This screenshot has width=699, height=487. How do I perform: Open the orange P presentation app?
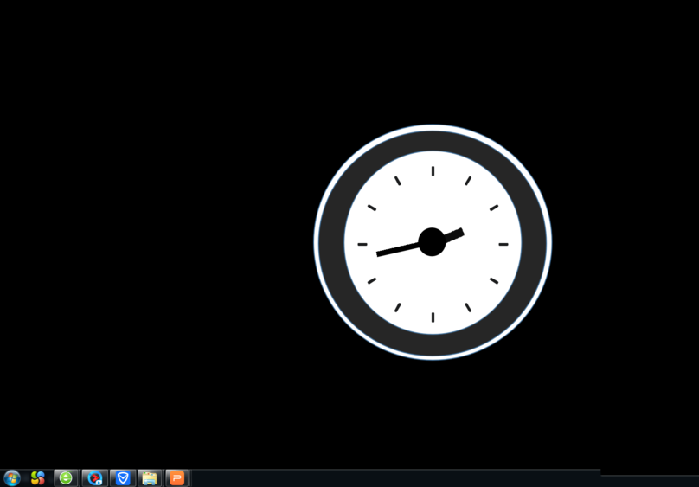[176, 477]
